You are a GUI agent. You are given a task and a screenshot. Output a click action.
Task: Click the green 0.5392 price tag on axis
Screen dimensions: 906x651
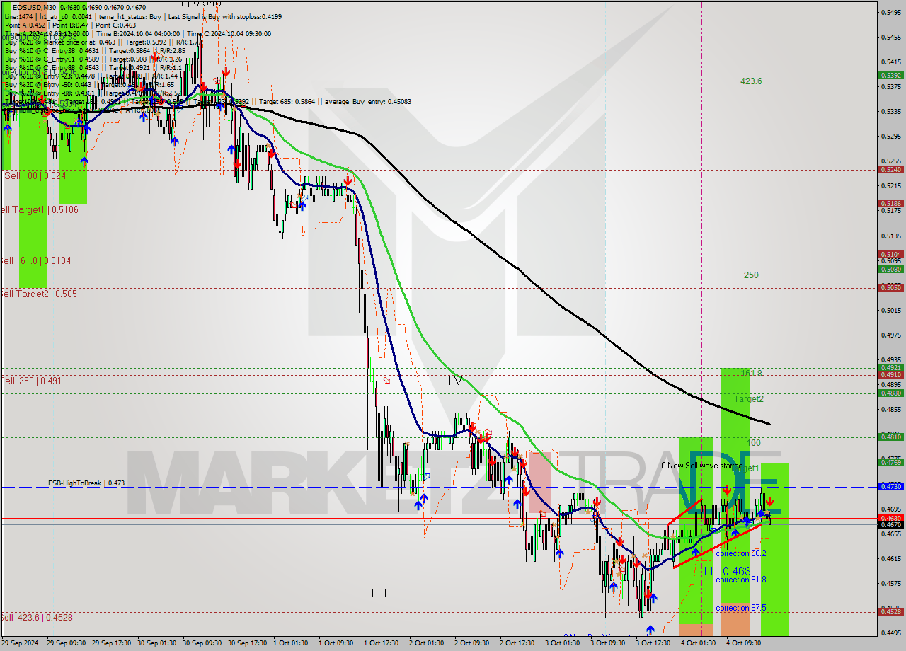pos(890,75)
